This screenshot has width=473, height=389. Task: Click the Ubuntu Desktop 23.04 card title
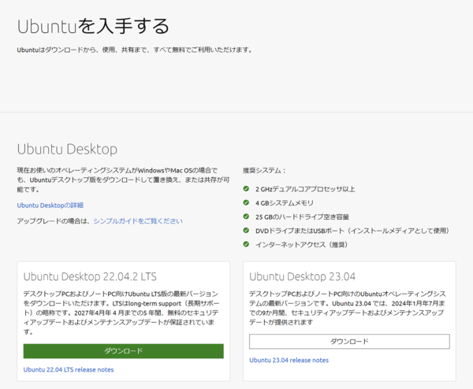(x=302, y=276)
